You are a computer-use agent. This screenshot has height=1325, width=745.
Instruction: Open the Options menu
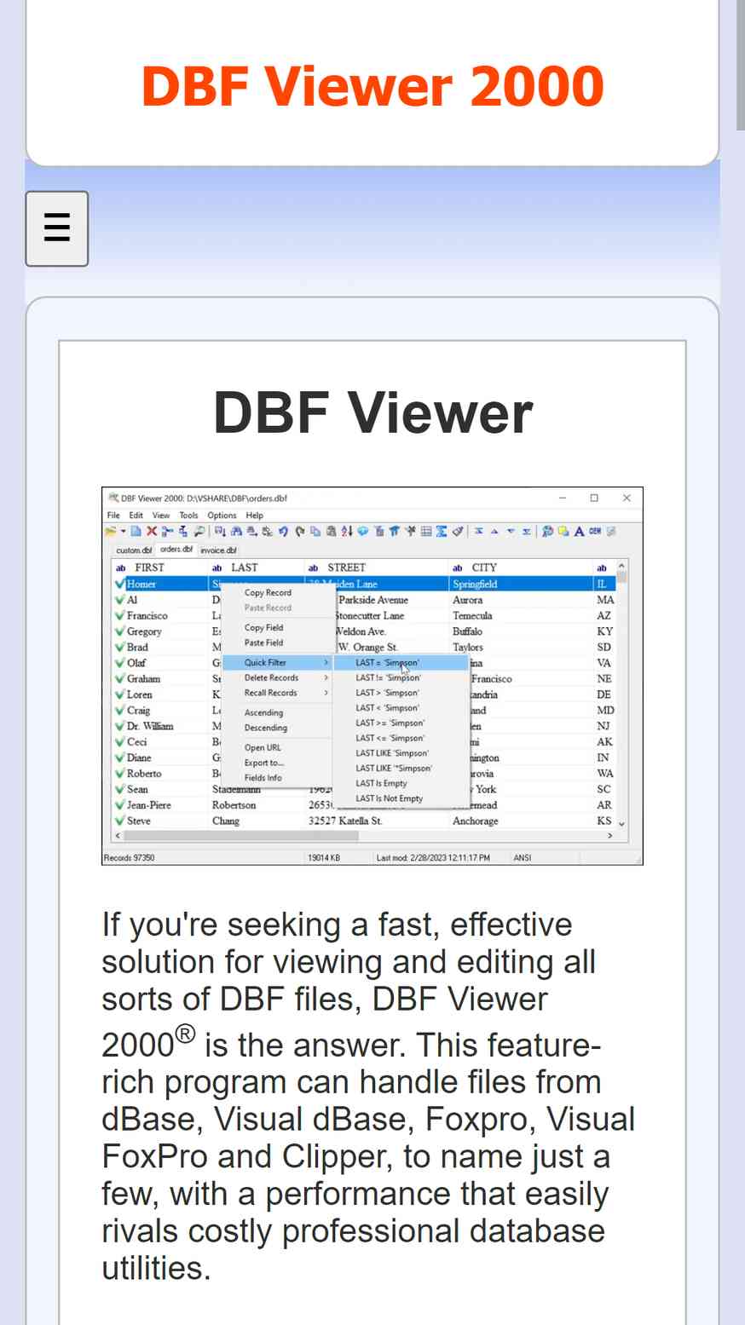click(x=222, y=516)
